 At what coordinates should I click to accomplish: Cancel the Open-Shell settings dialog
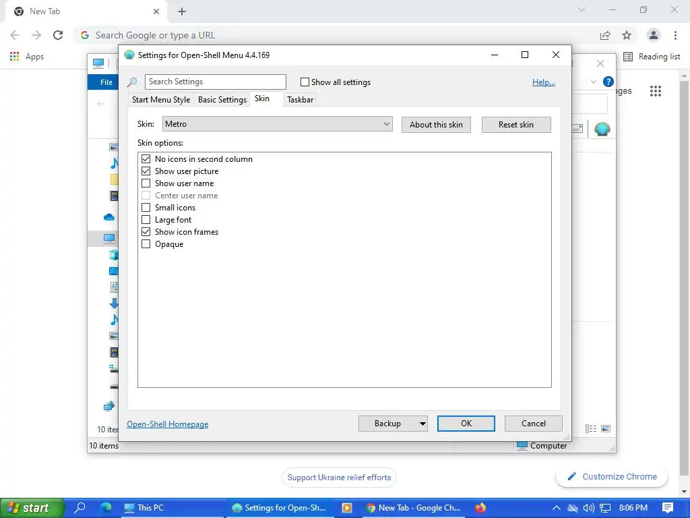(534, 424)
